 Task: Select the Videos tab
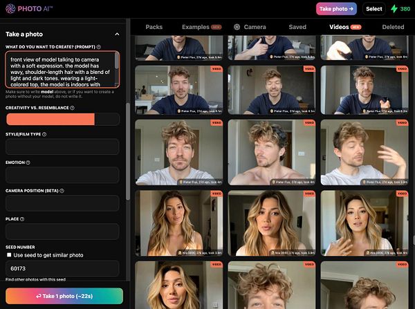345,27
